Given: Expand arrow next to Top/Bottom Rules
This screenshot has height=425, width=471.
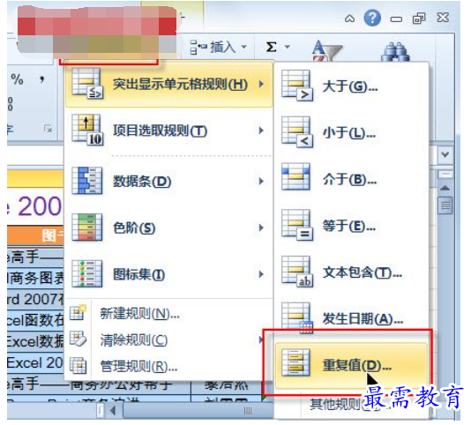Looking at the screenshot, I should click(x=261, y=130).
